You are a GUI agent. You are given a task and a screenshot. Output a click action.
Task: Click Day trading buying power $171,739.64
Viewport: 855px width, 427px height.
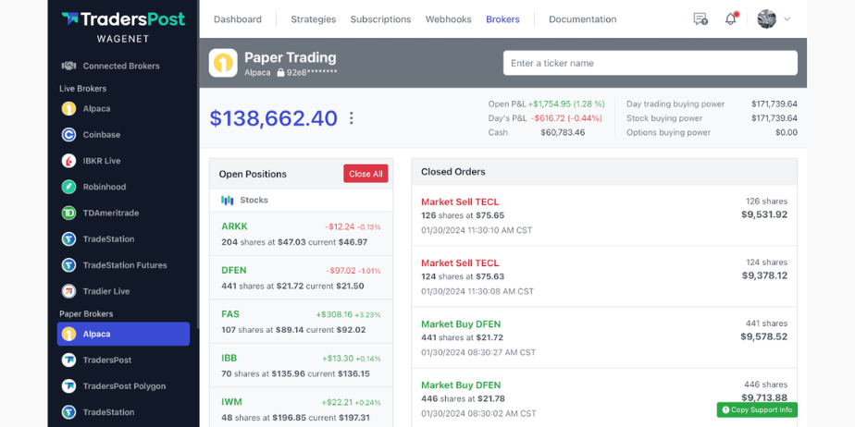click(x=774, y=104)
